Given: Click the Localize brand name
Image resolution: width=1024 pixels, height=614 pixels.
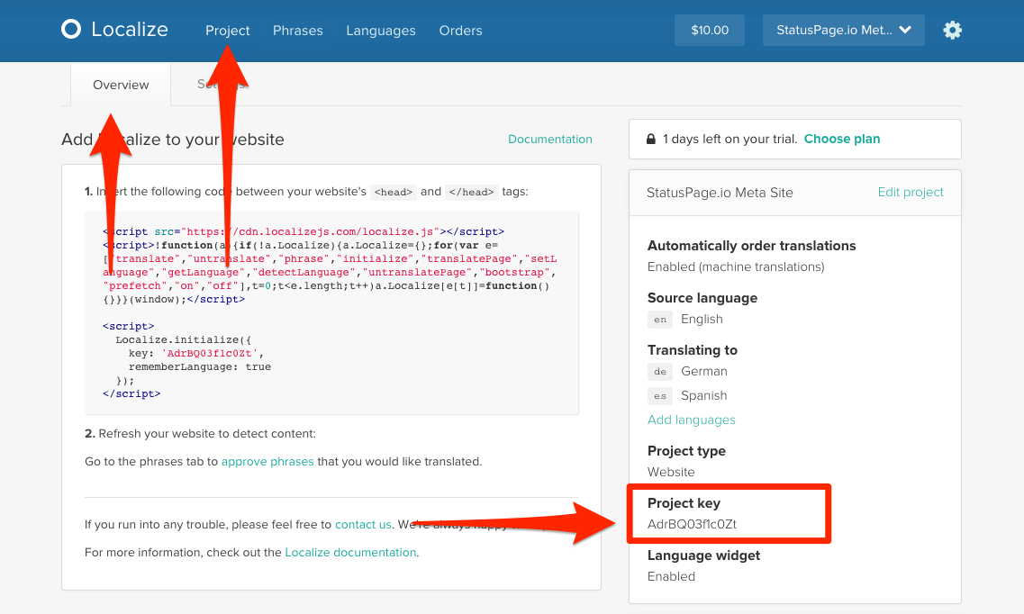Looking at the screenshot, I should [x=130, y=30].
